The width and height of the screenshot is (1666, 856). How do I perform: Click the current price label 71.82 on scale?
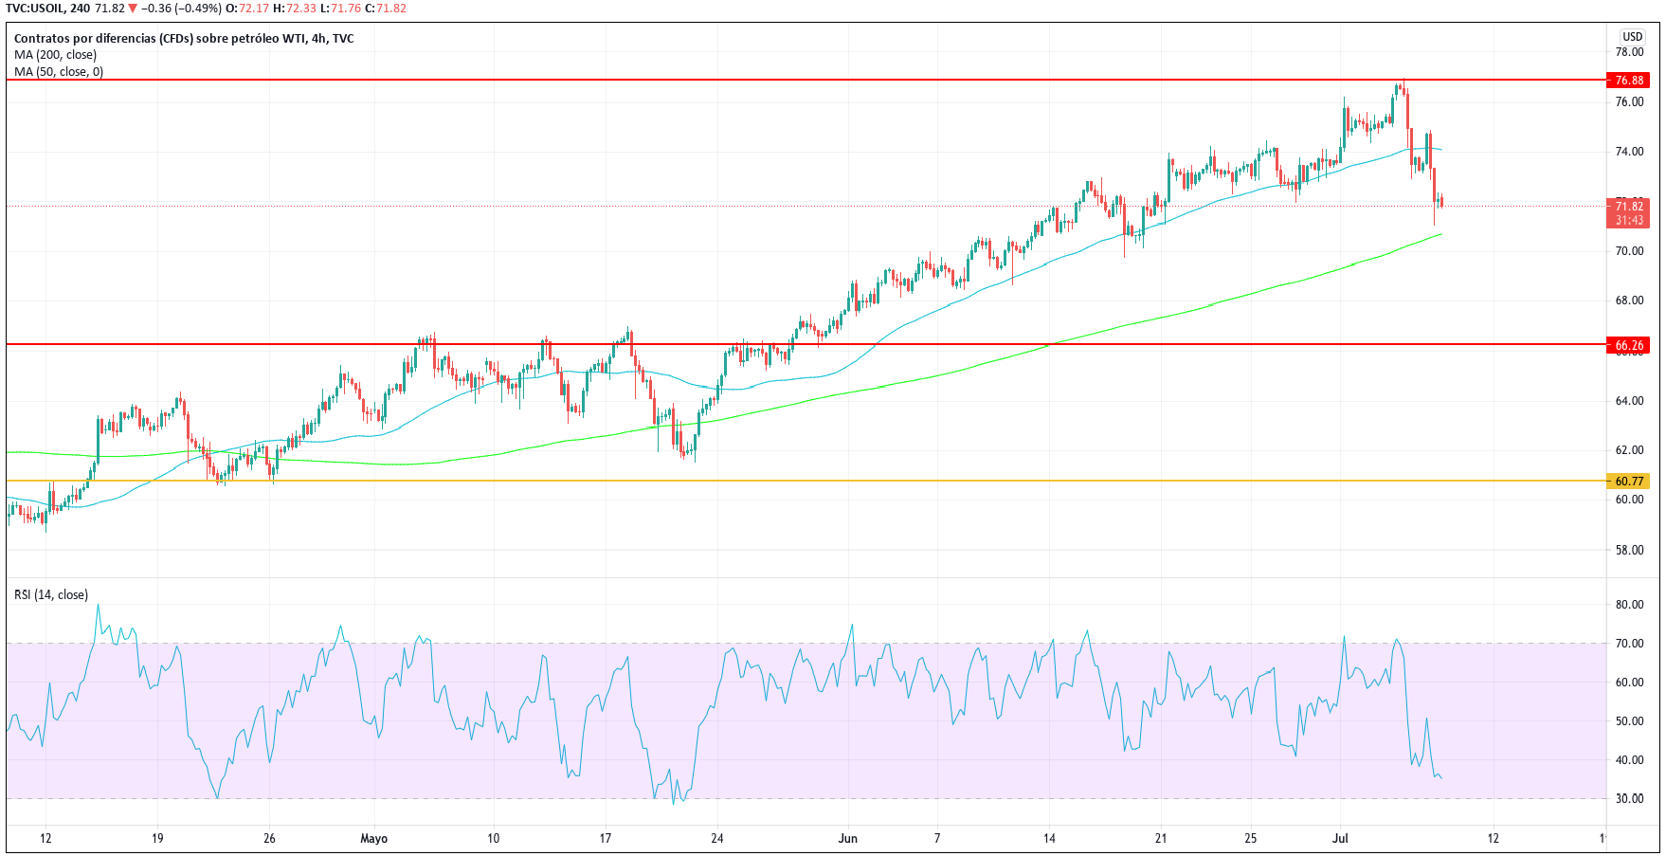pyautogui.click(x=1629, y=206)
